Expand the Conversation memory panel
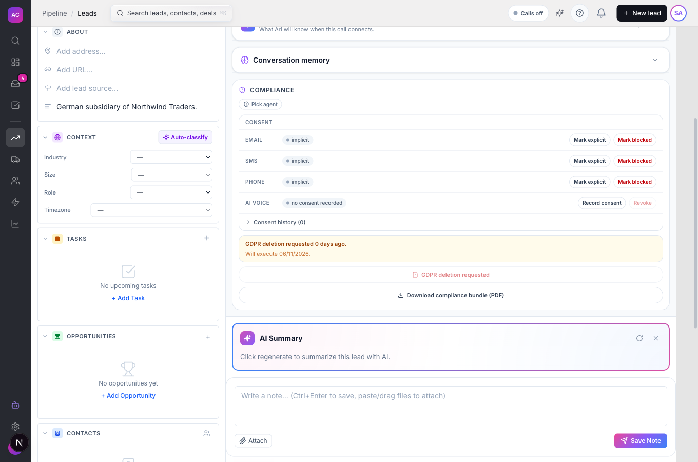This screenshot has height=462, width=698. [451, 60]
